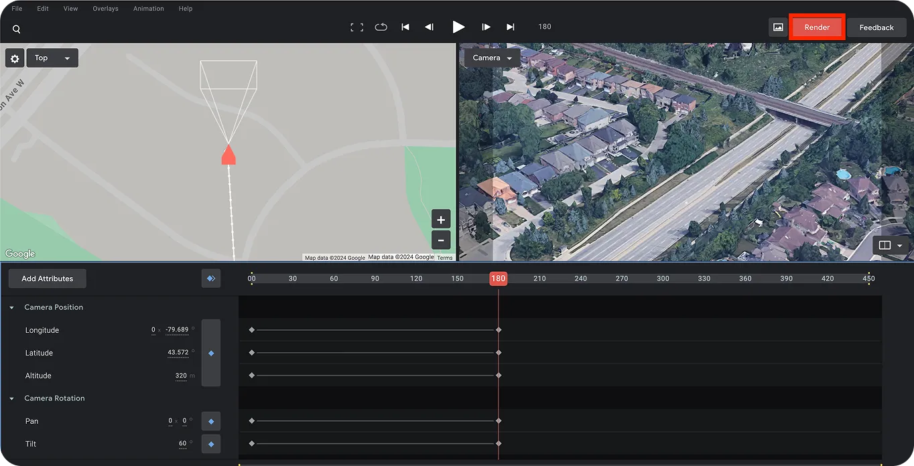Open the Edit menu
Image resolution: width=914 pixels, height=466 pixels.
point(43,9)
